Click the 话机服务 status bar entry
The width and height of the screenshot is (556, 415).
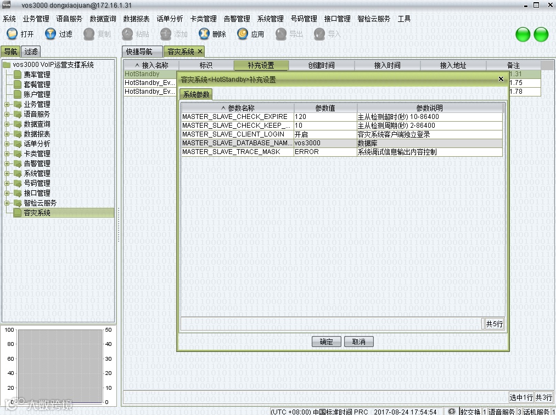pos(536,412)
